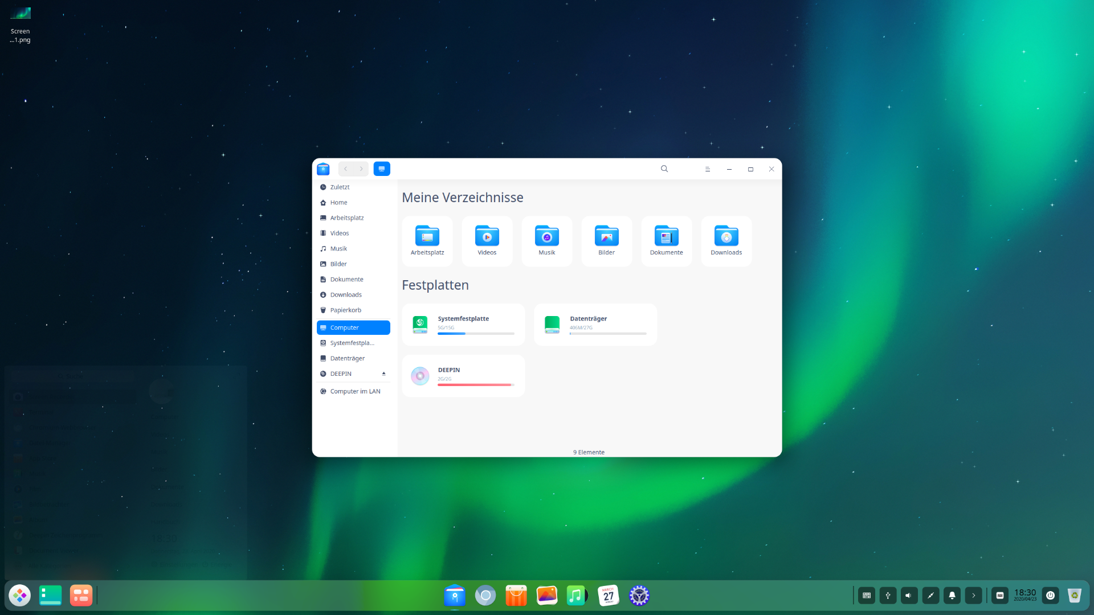Open the Downloads folder in main view
Viewport: 1094px width, 615px height.
726,236
